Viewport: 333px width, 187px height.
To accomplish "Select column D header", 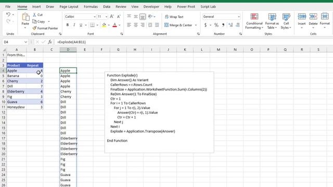I will (x=68, y=49).
